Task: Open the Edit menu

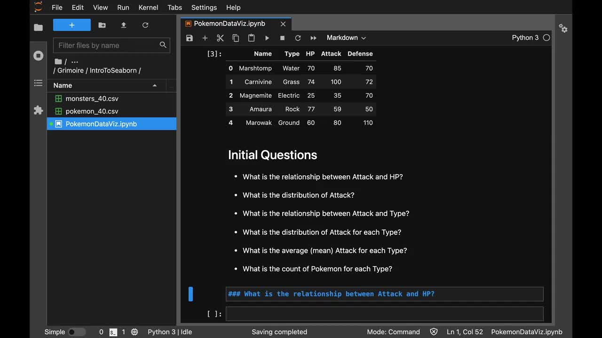Action: coord(78,8)
